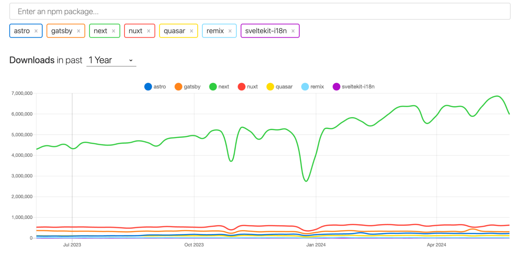
Task: Click the 4,000,000 y-axis label
Action: tap(22, 155)
